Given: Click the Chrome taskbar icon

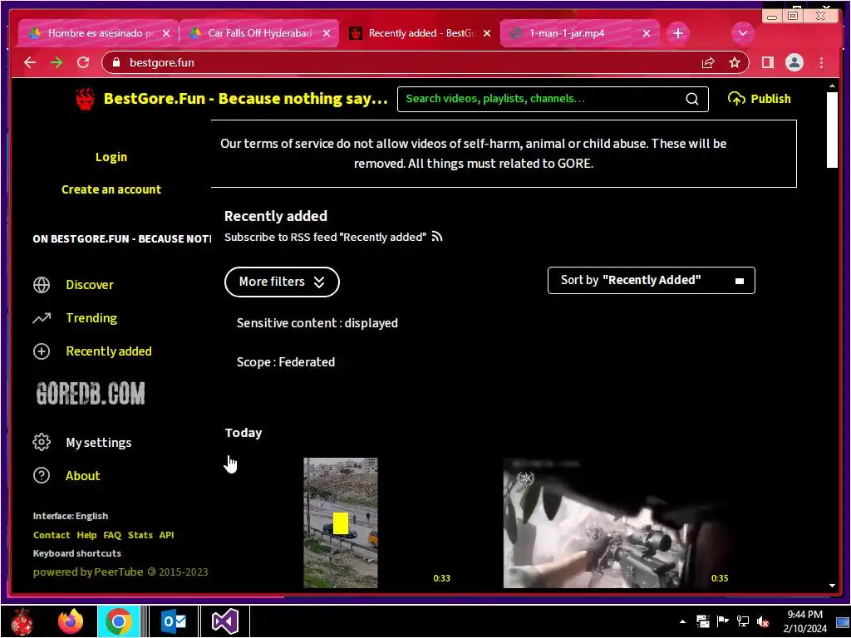Looking at the screenshot, I should (119, 621).
